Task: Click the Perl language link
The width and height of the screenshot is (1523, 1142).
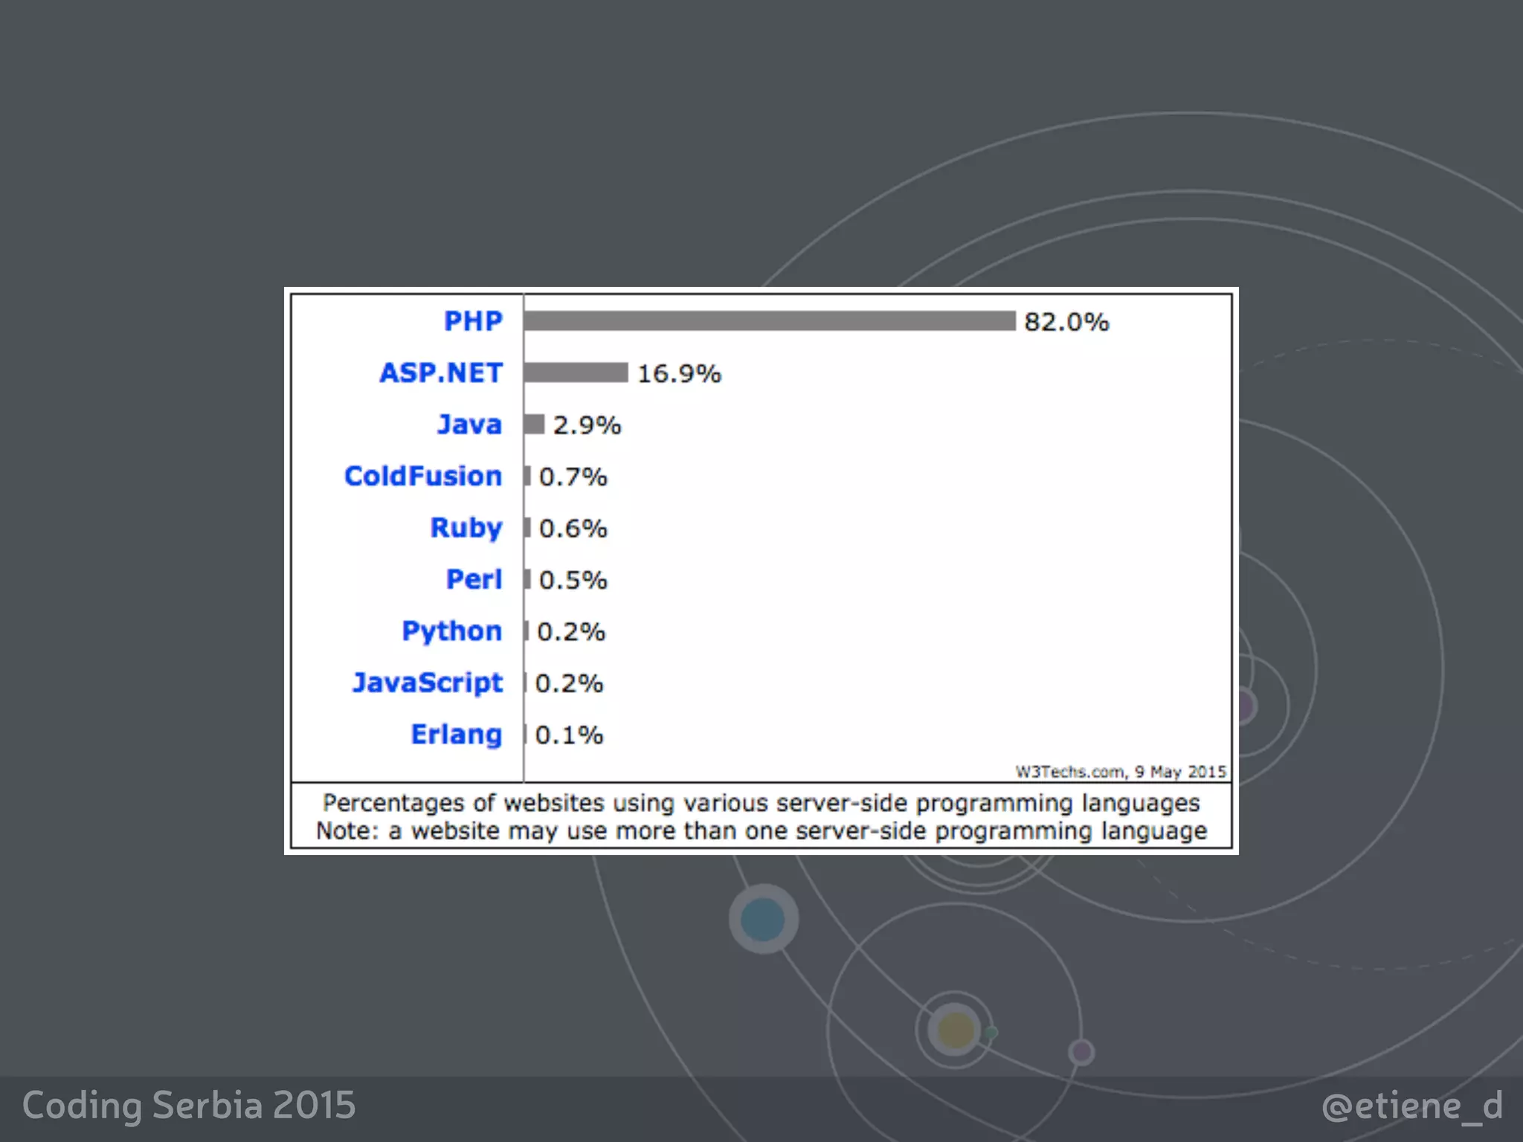Action: pyautogui.click(x=474, y=579)
